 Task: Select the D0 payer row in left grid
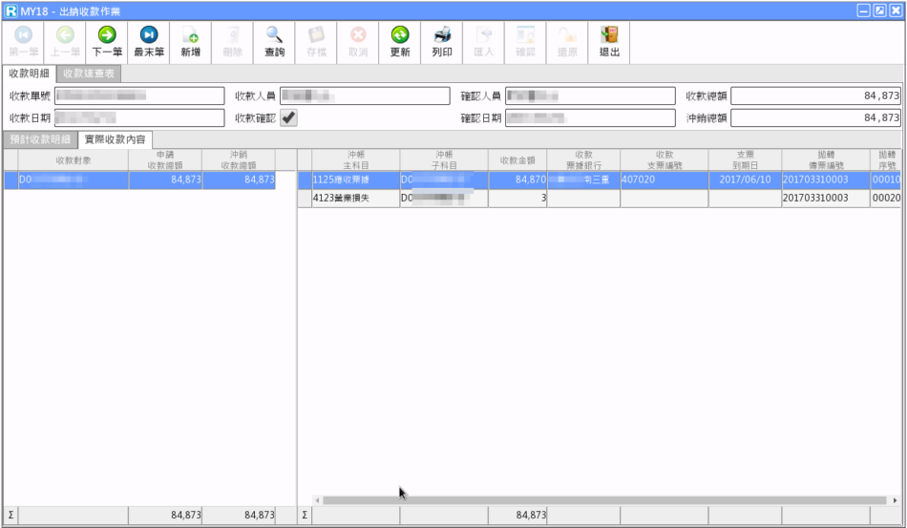[139, 180]
